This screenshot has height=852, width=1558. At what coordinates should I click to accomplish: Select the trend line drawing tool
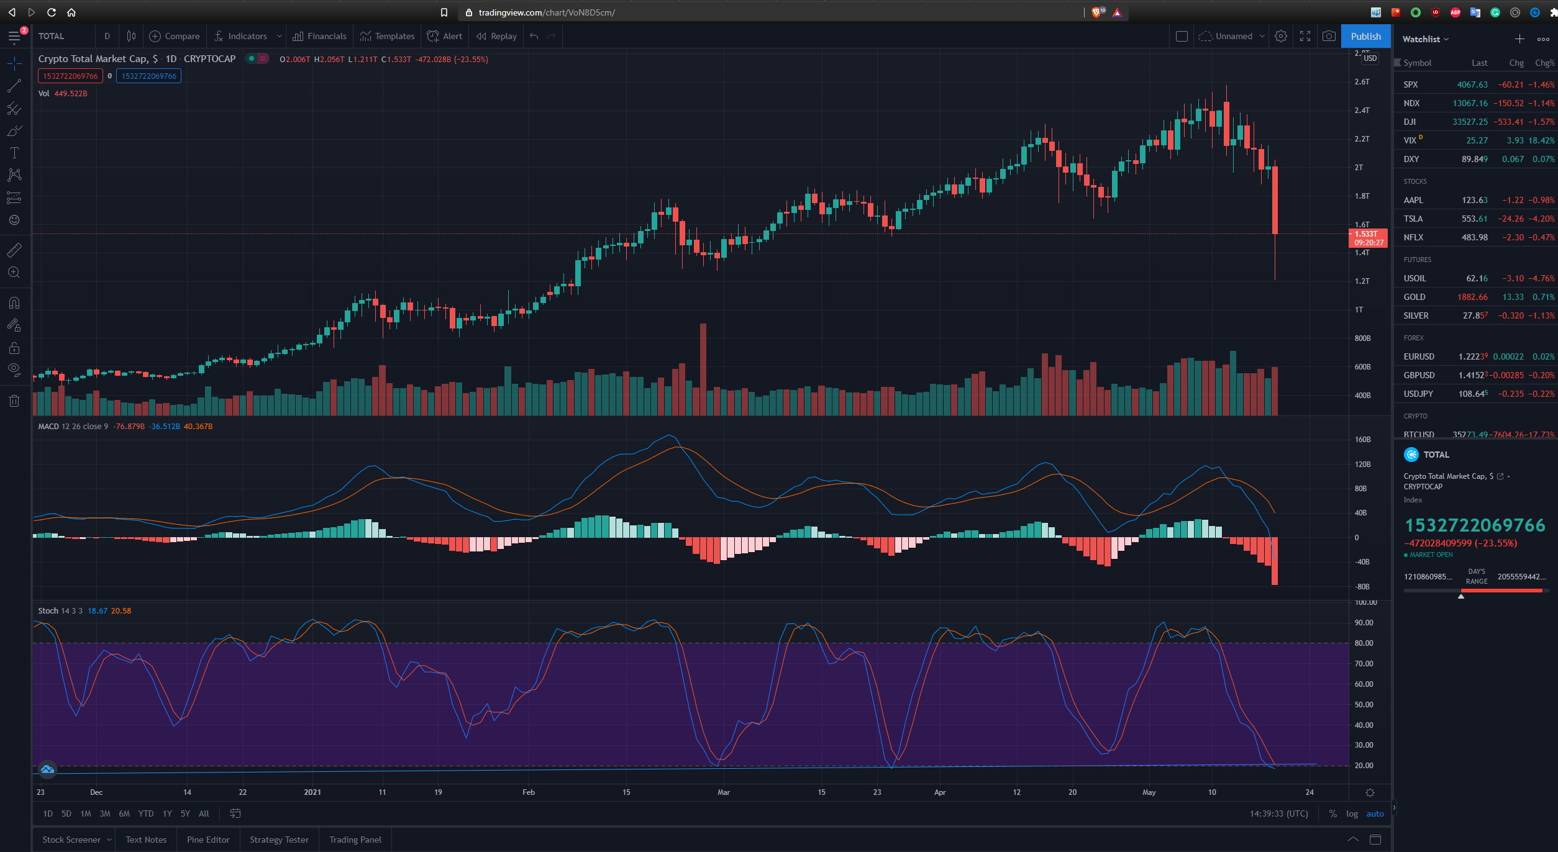[14, 86]
